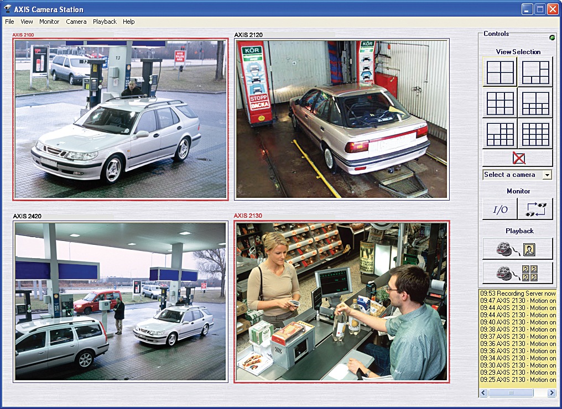Start camera sequence switching in Monitor

coord(535,209)
